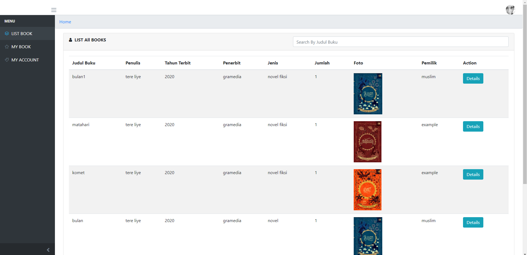Click the Foto column header

(x=358, y=63)
